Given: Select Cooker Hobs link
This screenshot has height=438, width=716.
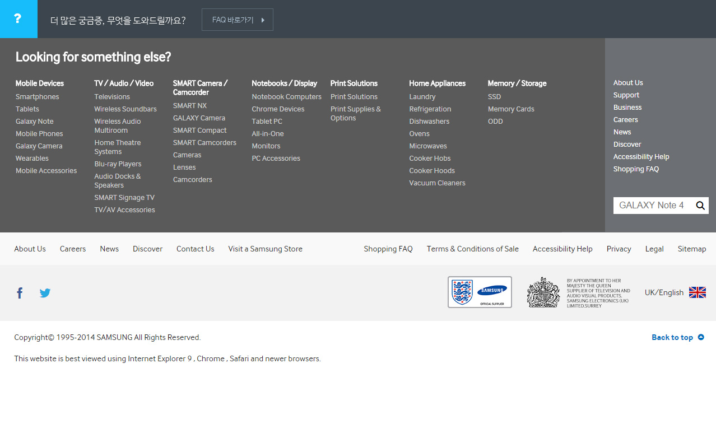Looking at the screenshot, I should click(430, 159).
